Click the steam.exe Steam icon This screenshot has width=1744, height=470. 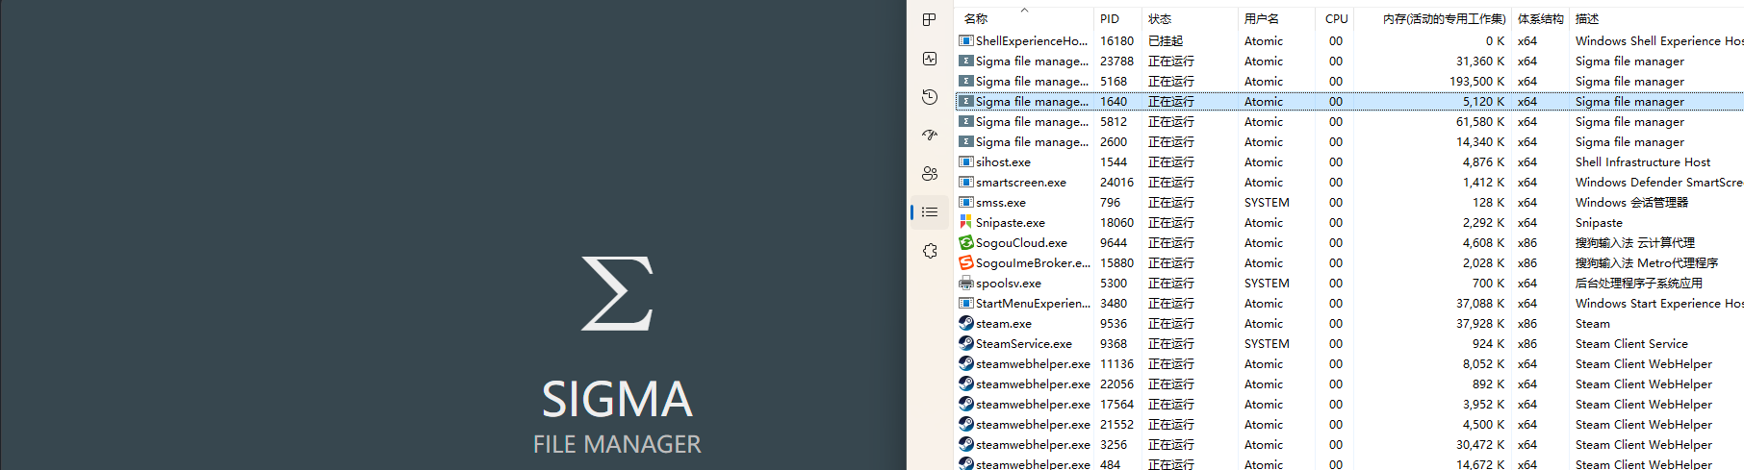[x=965, y=323]
